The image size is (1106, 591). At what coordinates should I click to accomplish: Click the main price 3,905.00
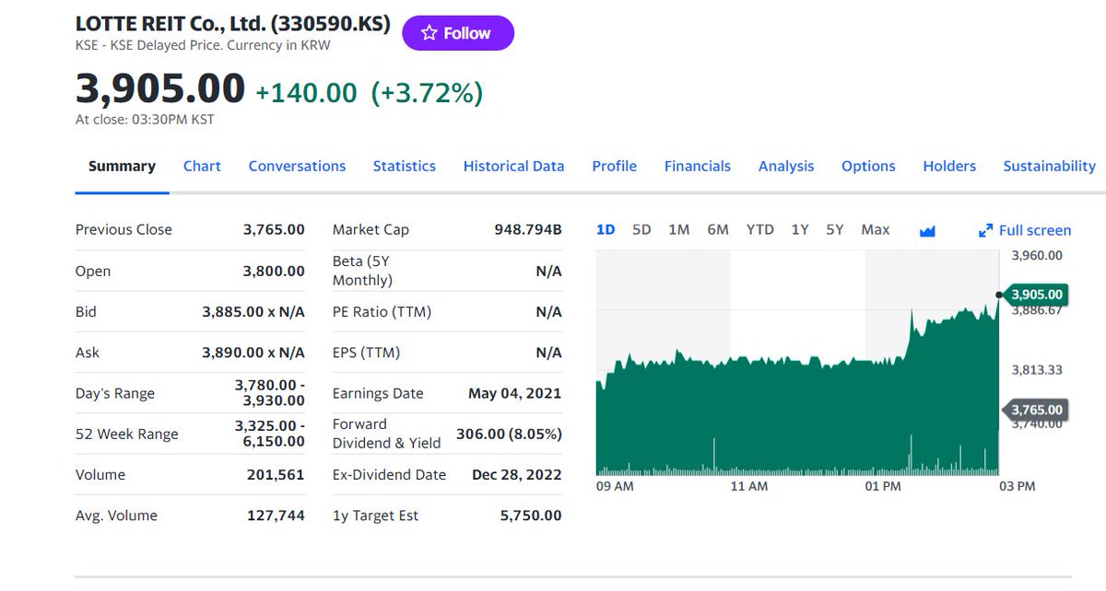point(160,89)
